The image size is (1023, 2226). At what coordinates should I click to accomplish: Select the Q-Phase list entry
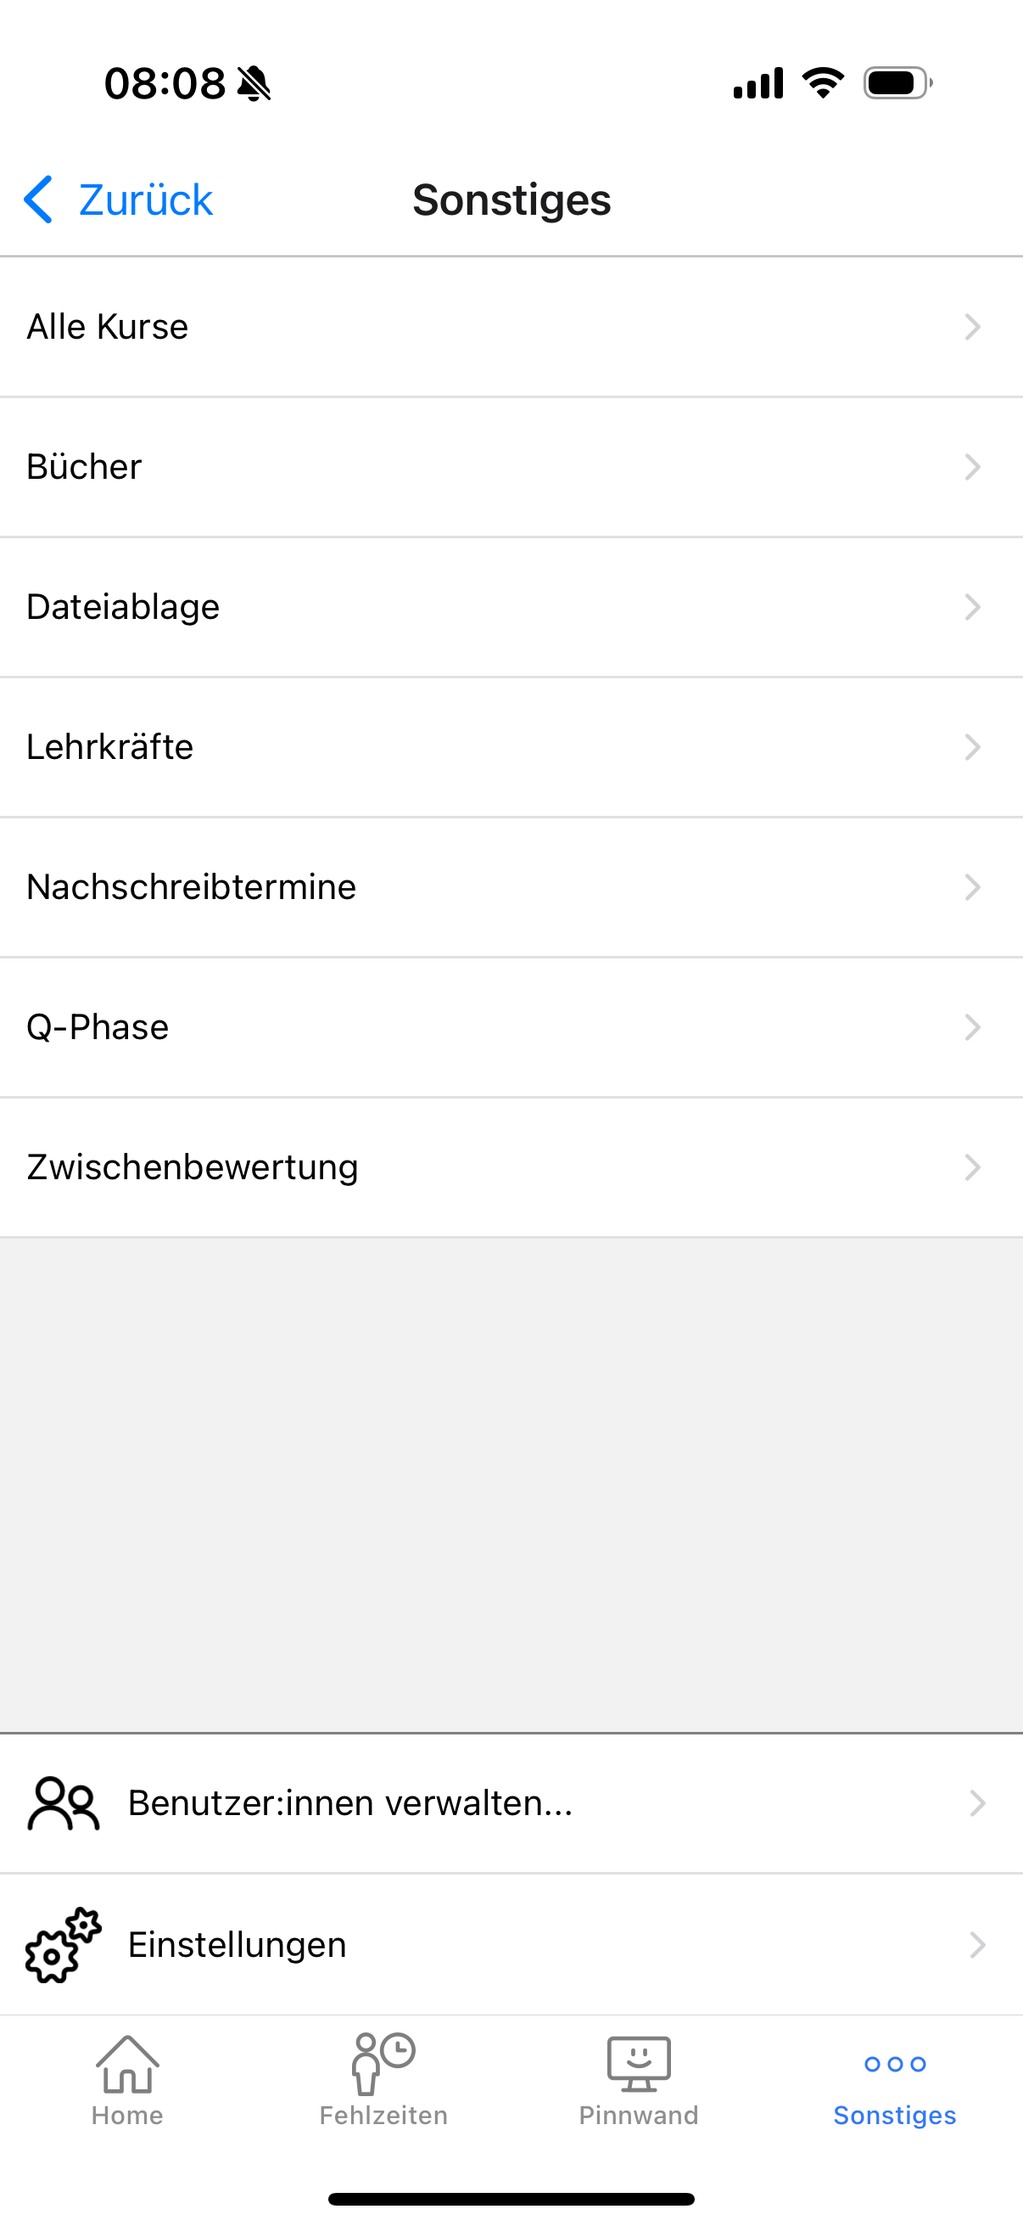pyautogui.click(x=511, y=1027)
